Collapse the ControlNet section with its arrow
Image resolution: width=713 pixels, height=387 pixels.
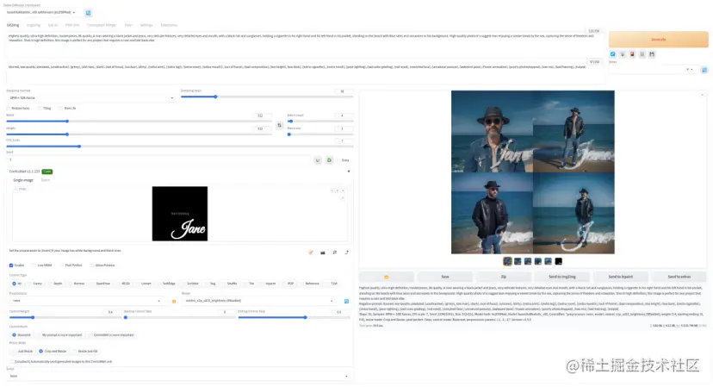(349, 172)
